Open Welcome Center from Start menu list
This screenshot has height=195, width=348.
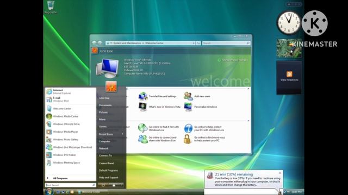click(70, 108)
